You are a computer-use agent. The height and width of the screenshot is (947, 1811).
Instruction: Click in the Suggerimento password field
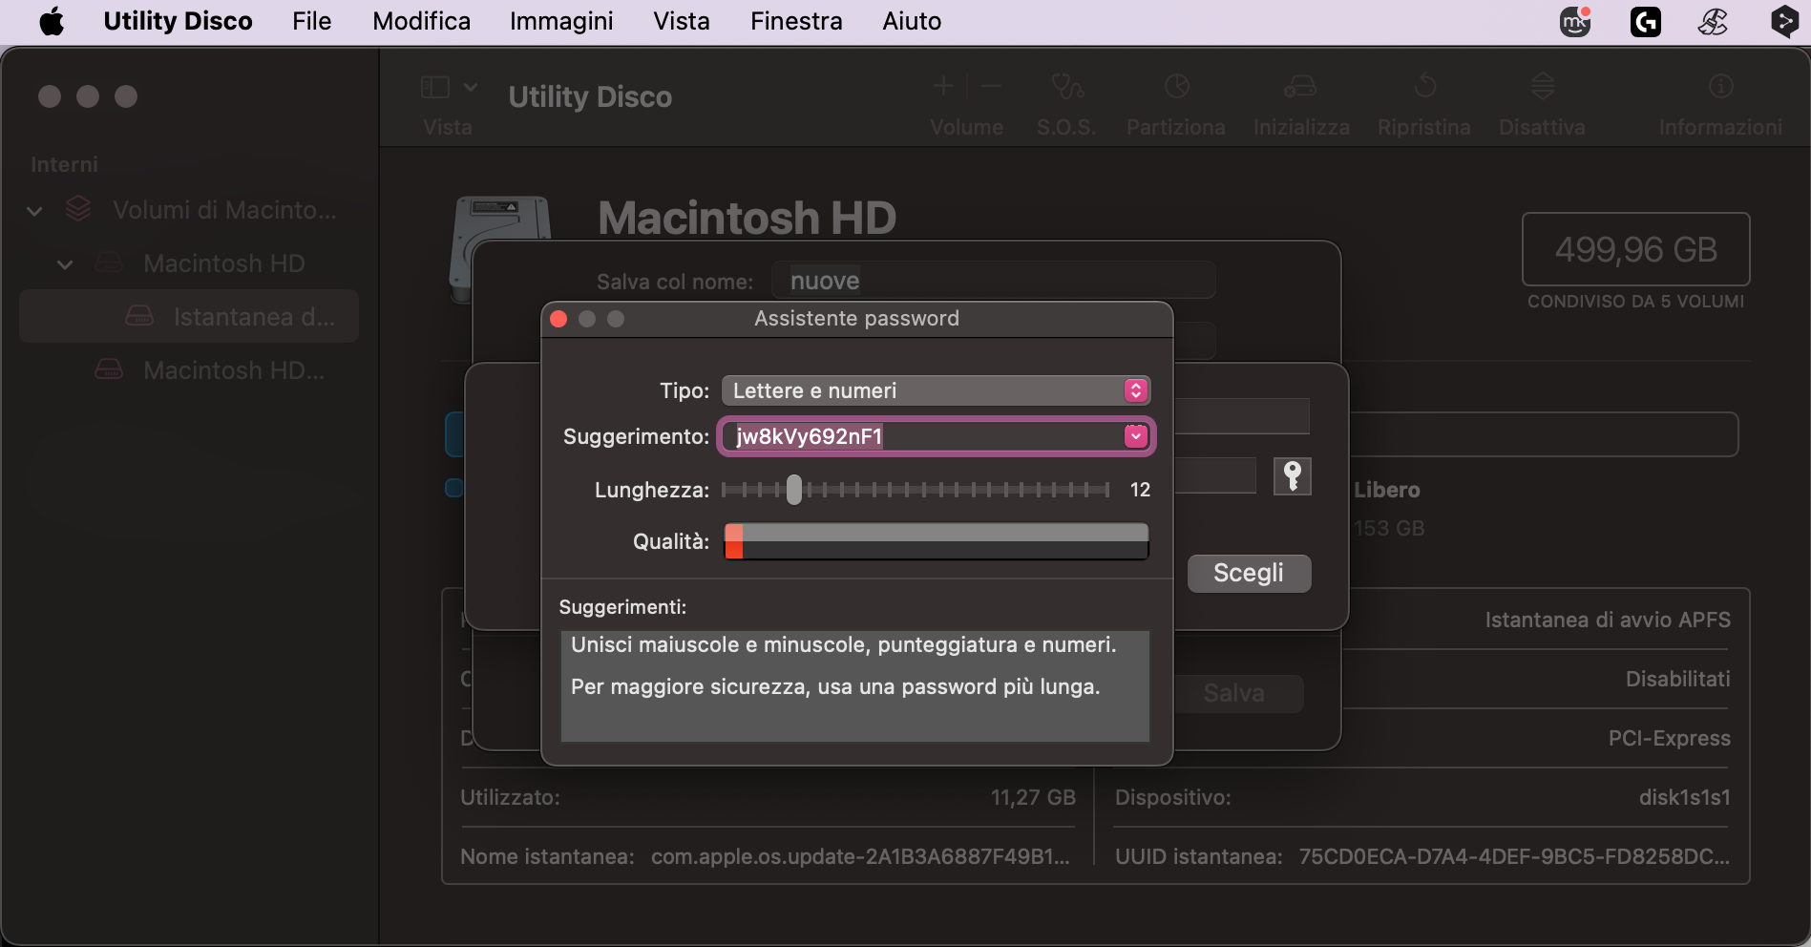922,436
